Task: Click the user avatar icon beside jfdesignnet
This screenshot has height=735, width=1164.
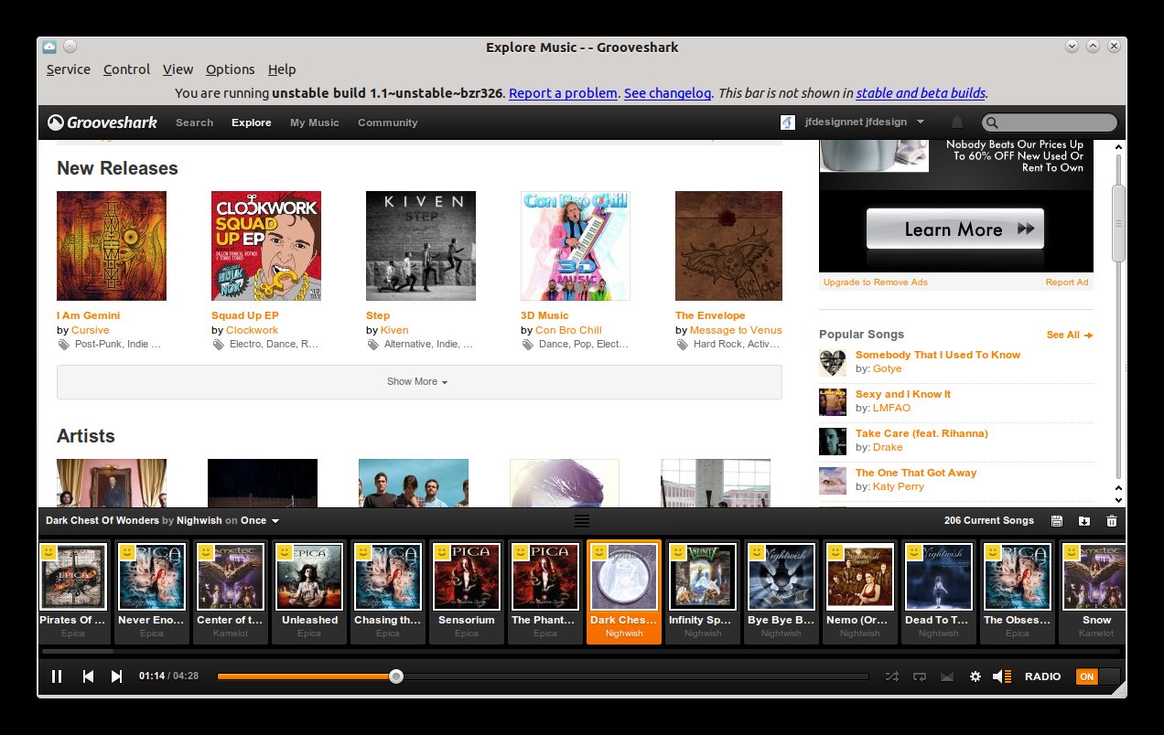Action: tap(787, 122)
